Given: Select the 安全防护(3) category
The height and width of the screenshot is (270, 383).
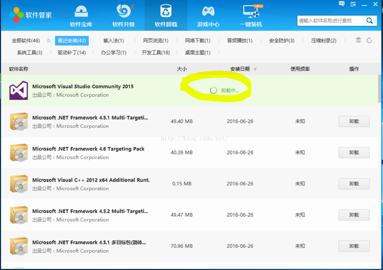Looking at the screenshot, I should tap(281, 41).
